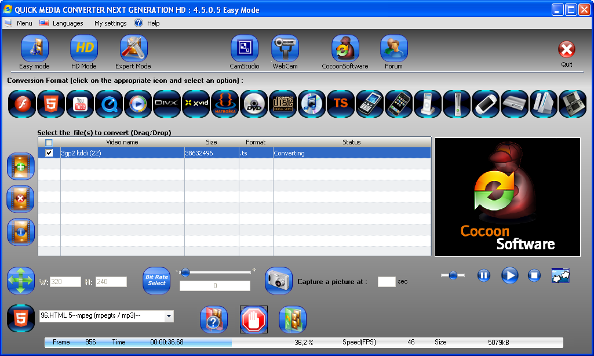Select the QuickTime conversion format

pyautogui.click(x=109, y=104)
